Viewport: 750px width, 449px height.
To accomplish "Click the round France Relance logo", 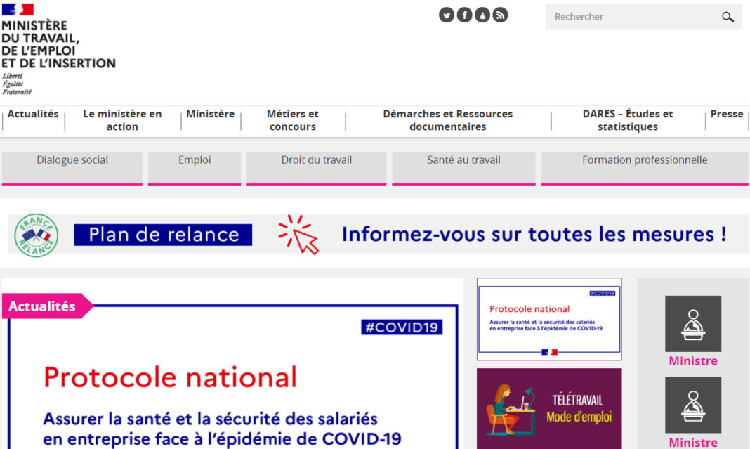I will point(37,235).
